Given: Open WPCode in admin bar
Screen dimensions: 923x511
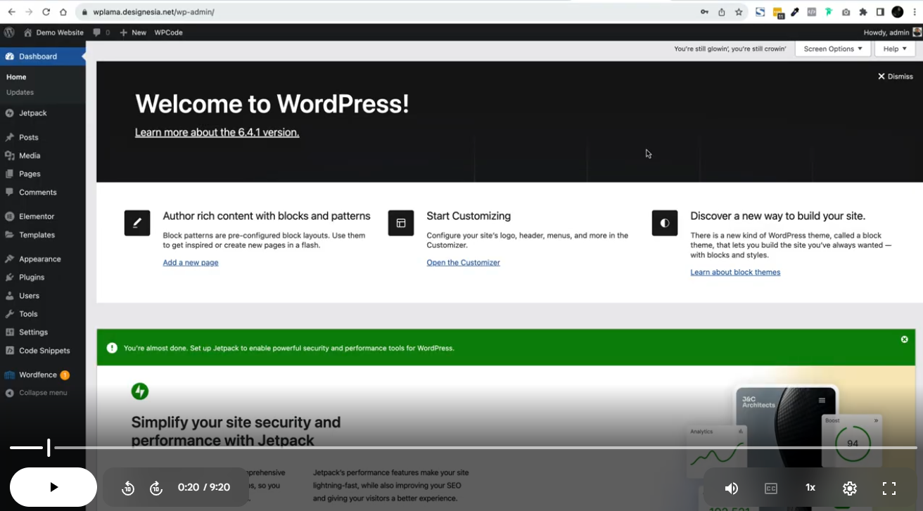Looking at the screenshot, I should point(169,32).
